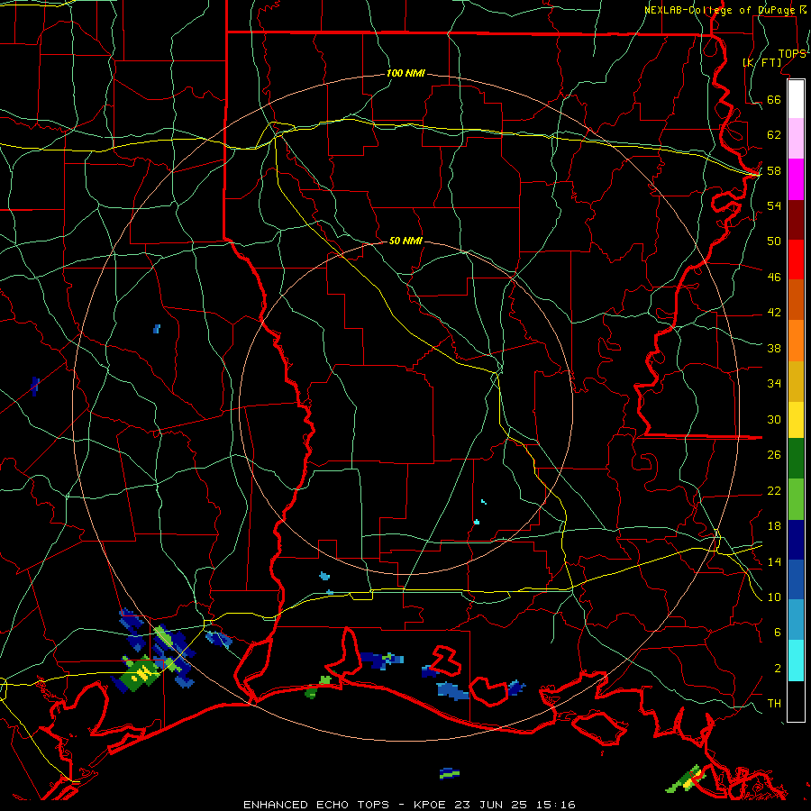Click the 'KPOE' radar site identifier
This screenshot has width=811, height=811.
pos(431,805)
